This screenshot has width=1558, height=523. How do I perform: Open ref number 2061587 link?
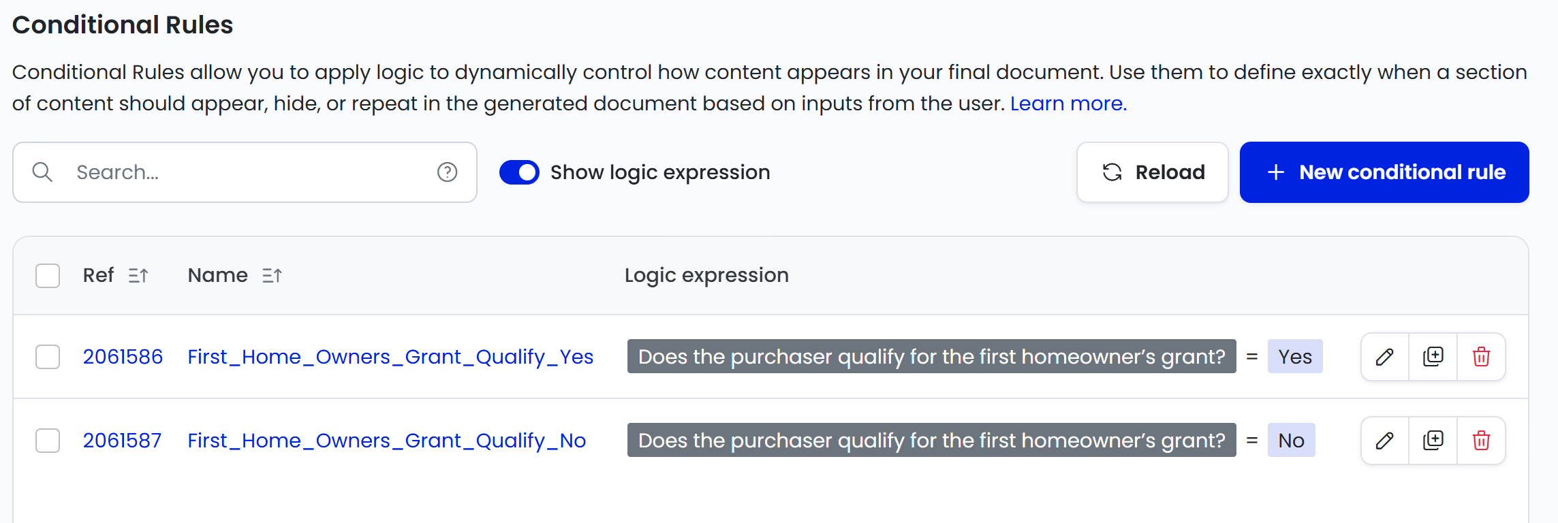123,441
